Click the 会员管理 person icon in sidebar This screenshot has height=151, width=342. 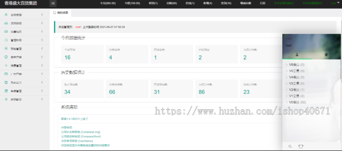(x=6, y=15)
